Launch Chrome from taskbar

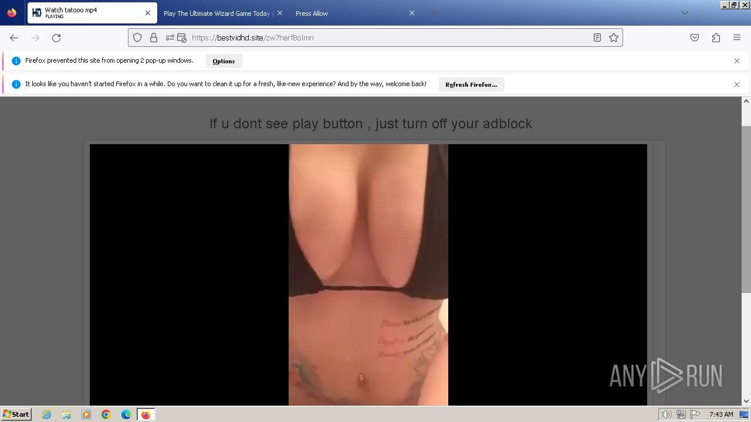click(x=106, y=414)
